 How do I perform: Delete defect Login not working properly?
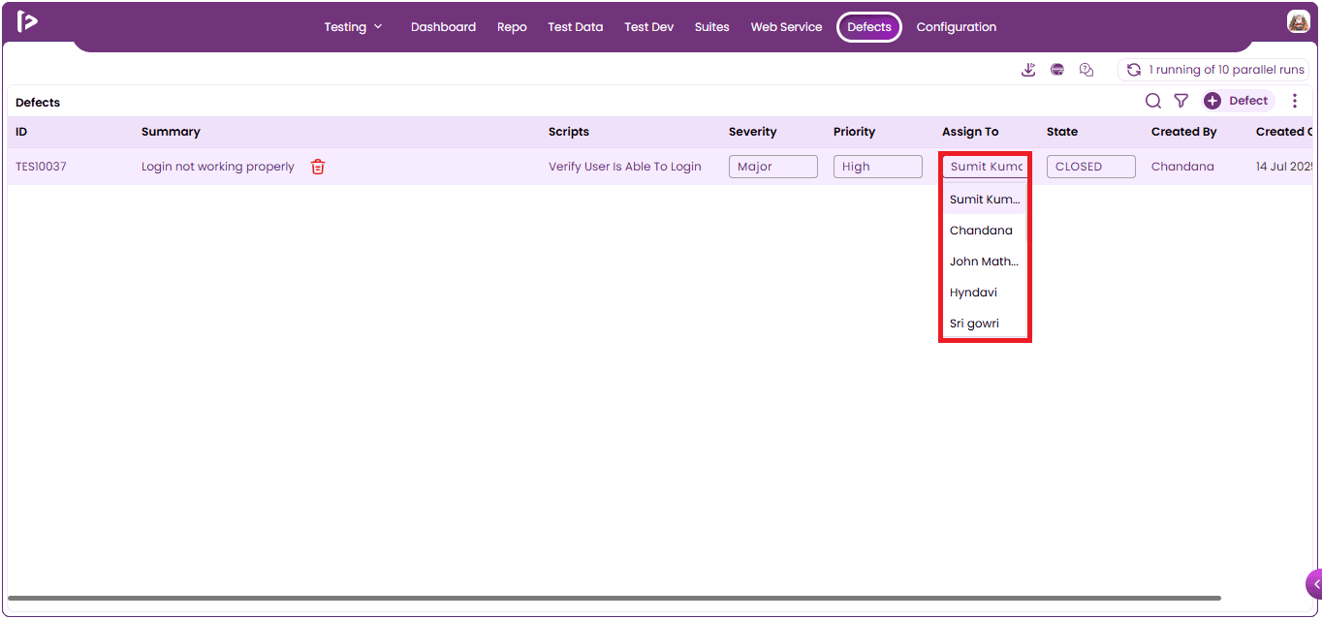pyautogui.click(x=317, y=167)
